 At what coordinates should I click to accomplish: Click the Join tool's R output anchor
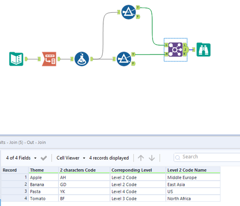185,54
